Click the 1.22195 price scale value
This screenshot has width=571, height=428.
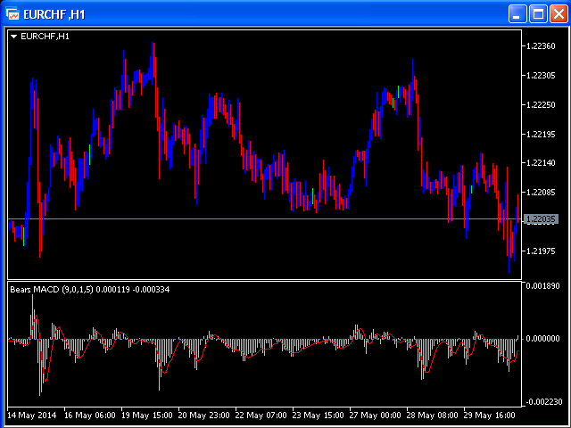[541, 135]
